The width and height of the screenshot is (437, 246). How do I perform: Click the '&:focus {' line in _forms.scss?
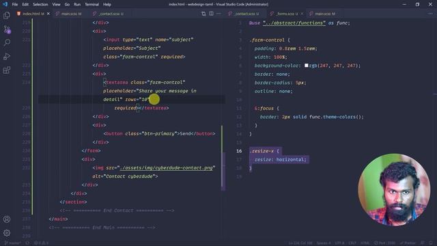pyautogui.click(x=266, y=108)
